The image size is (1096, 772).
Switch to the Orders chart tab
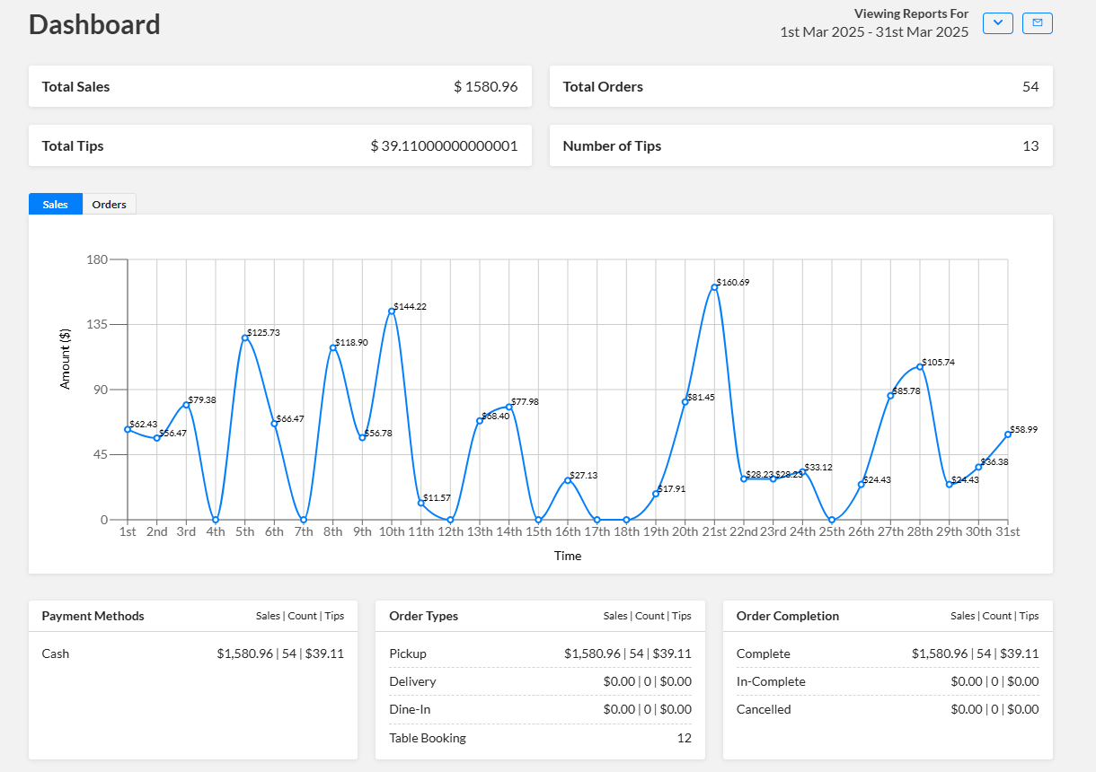[x=109, y=205]
